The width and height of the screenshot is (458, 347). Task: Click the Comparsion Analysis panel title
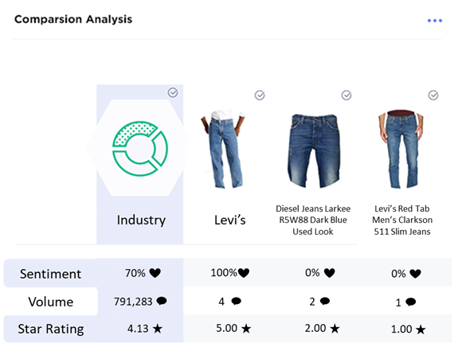[x=73, y=20]
